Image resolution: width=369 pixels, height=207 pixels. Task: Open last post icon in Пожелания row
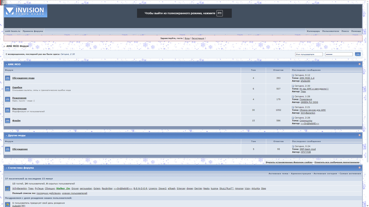tap(293, 97)
